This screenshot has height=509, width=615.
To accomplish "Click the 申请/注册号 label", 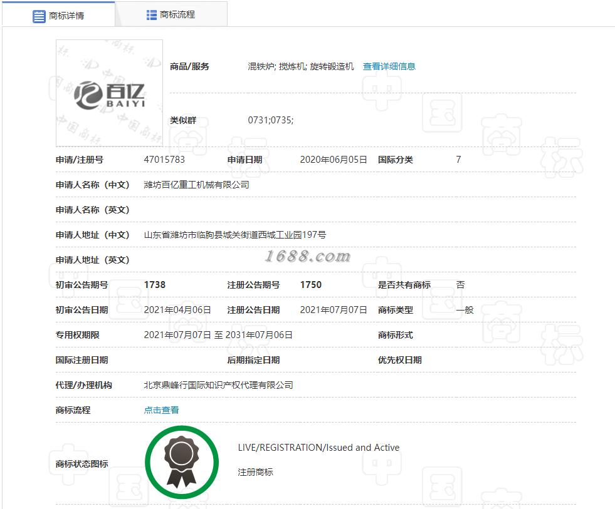I will coord(80,160).
